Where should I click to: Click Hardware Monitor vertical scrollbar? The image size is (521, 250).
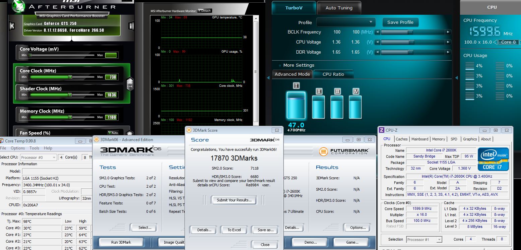tap(257, 71)
